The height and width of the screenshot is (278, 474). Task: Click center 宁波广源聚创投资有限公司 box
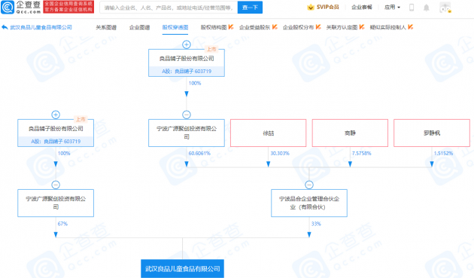[x=187, y=133]
